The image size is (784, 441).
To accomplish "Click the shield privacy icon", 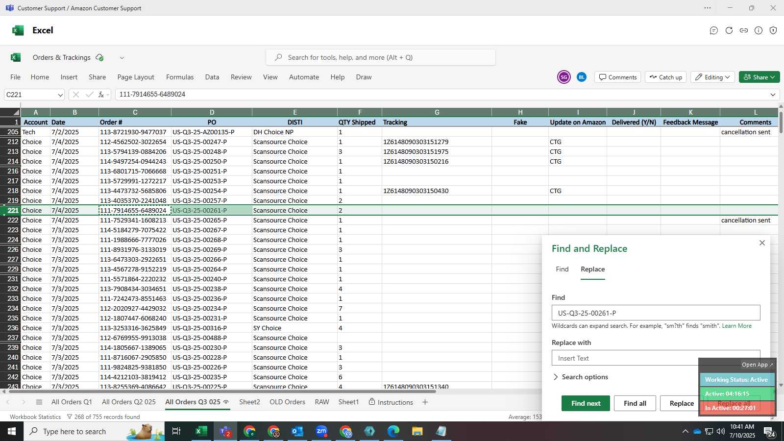I will 773,30.
